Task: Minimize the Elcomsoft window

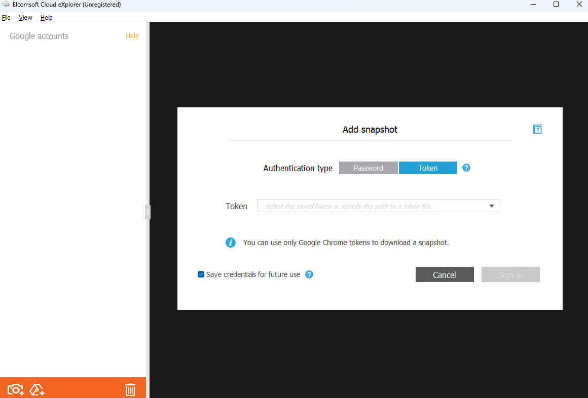Action: tap(533, 5)
